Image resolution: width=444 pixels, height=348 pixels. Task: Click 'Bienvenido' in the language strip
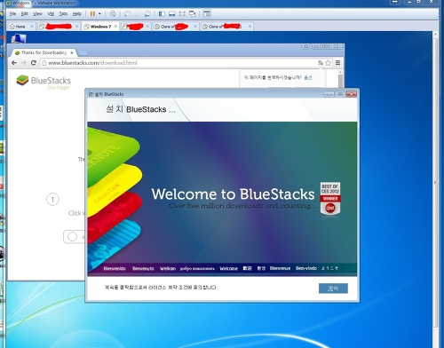115,268
